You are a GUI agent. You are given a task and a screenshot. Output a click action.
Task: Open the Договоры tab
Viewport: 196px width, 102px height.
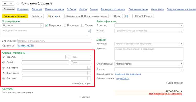37,9
